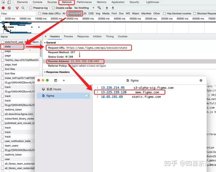Tick checkbox beside state request

coord(2,47)
